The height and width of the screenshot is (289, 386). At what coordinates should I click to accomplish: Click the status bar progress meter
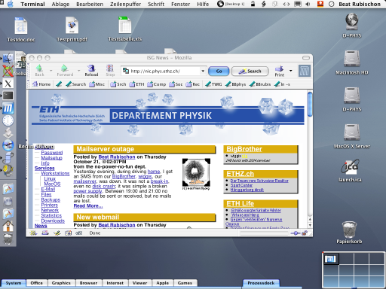pos(263,233)
